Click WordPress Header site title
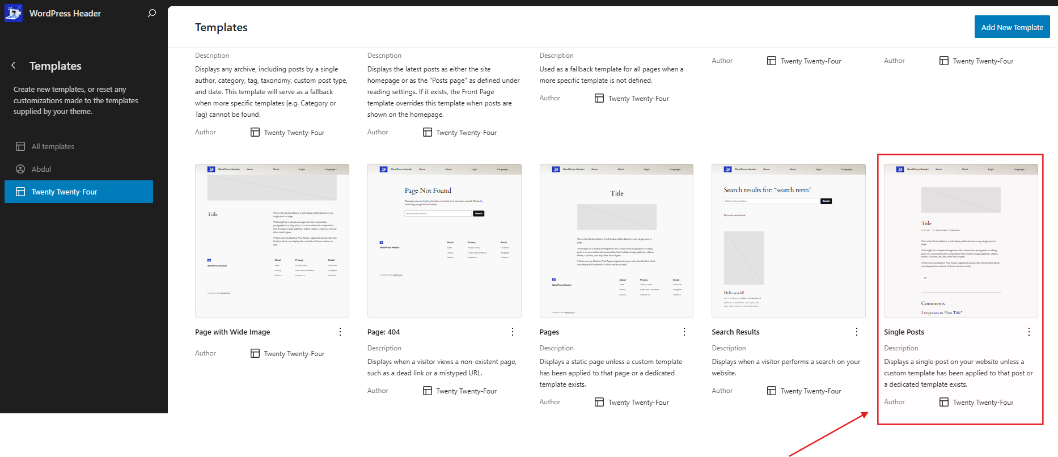Screen dimensions: 1058x457 65,14
